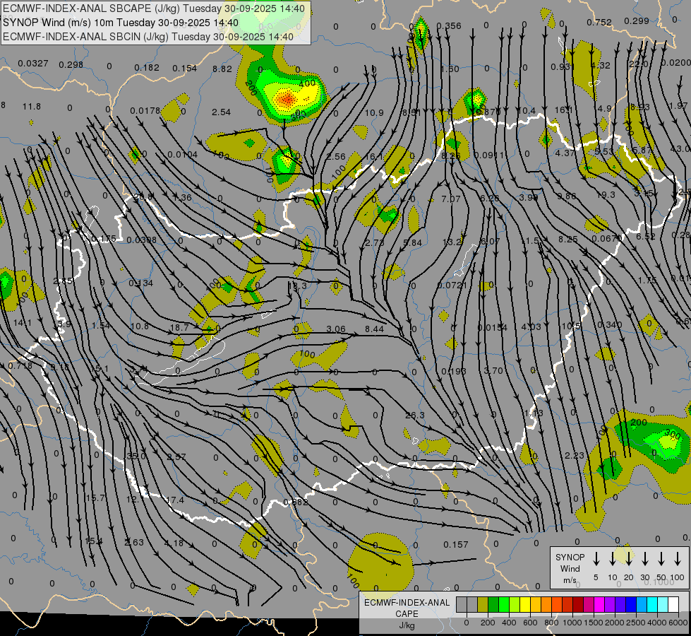Click the 'SYNOP Wind m/s' legend label
Screen dimensions: 691x636
coord(570,569)
